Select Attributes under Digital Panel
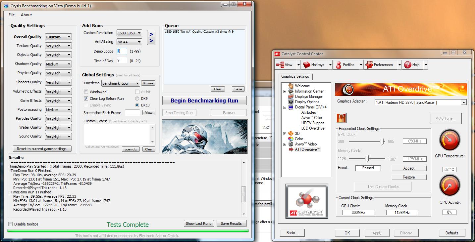The height and width of the screenshot is (242, 475). point(308,112)
